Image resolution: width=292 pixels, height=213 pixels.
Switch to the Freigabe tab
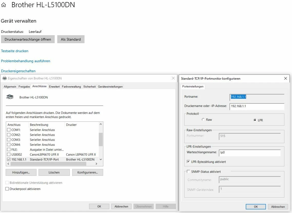pos(24,87)
